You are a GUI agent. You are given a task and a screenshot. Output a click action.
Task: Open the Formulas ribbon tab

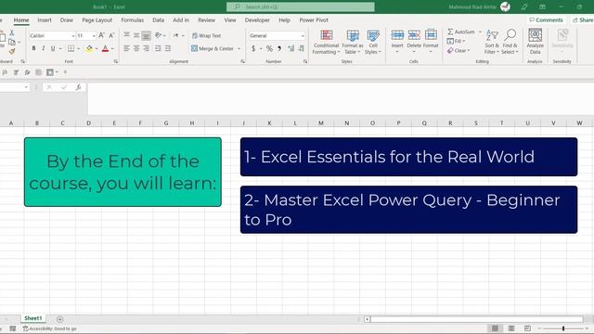[x=132, y=20]
